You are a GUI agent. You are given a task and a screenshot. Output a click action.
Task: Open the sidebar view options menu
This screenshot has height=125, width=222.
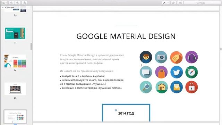(x=5, y=3)
